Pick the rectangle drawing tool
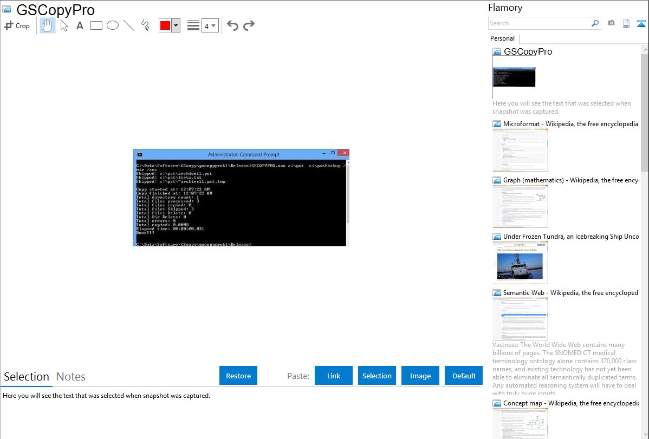Viewport: 649px width, 439px height. click(96, 25)
